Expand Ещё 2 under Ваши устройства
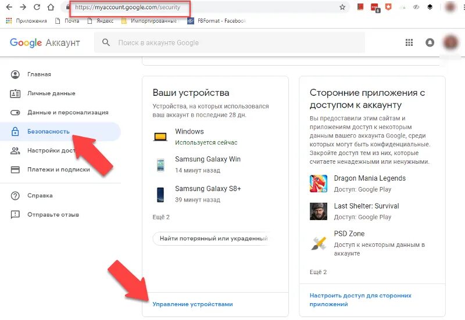Viewport: 465px width, 320px height. (161, 217)
